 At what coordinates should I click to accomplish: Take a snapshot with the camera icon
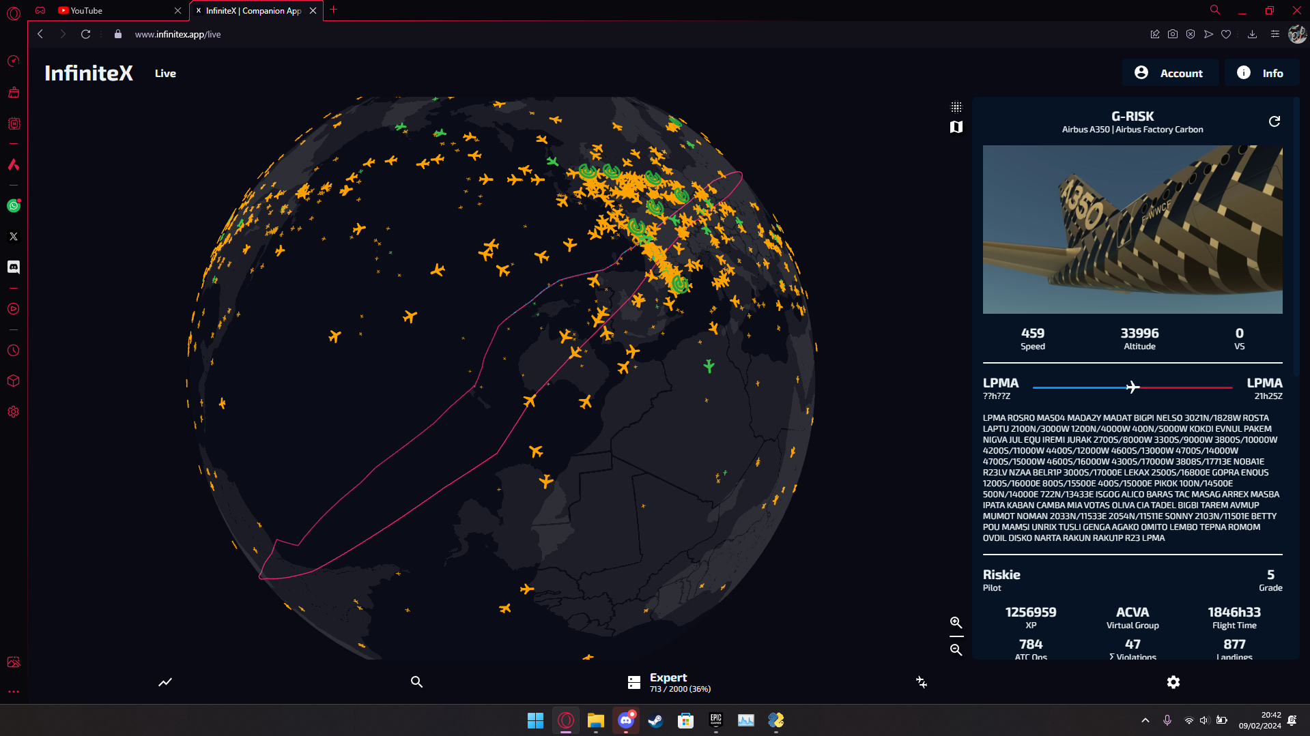click(x=1173, y=34)
